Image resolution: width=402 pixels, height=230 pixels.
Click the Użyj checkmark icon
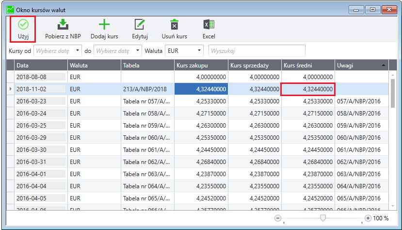click(23, 25)
